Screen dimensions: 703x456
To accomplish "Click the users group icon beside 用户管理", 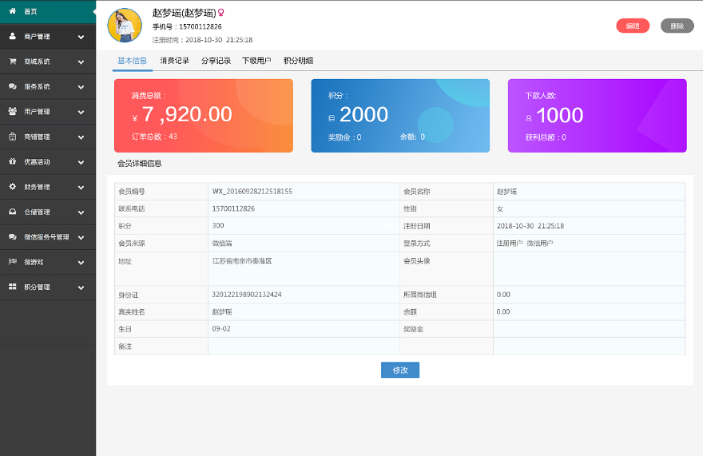I will click(13, 111).
